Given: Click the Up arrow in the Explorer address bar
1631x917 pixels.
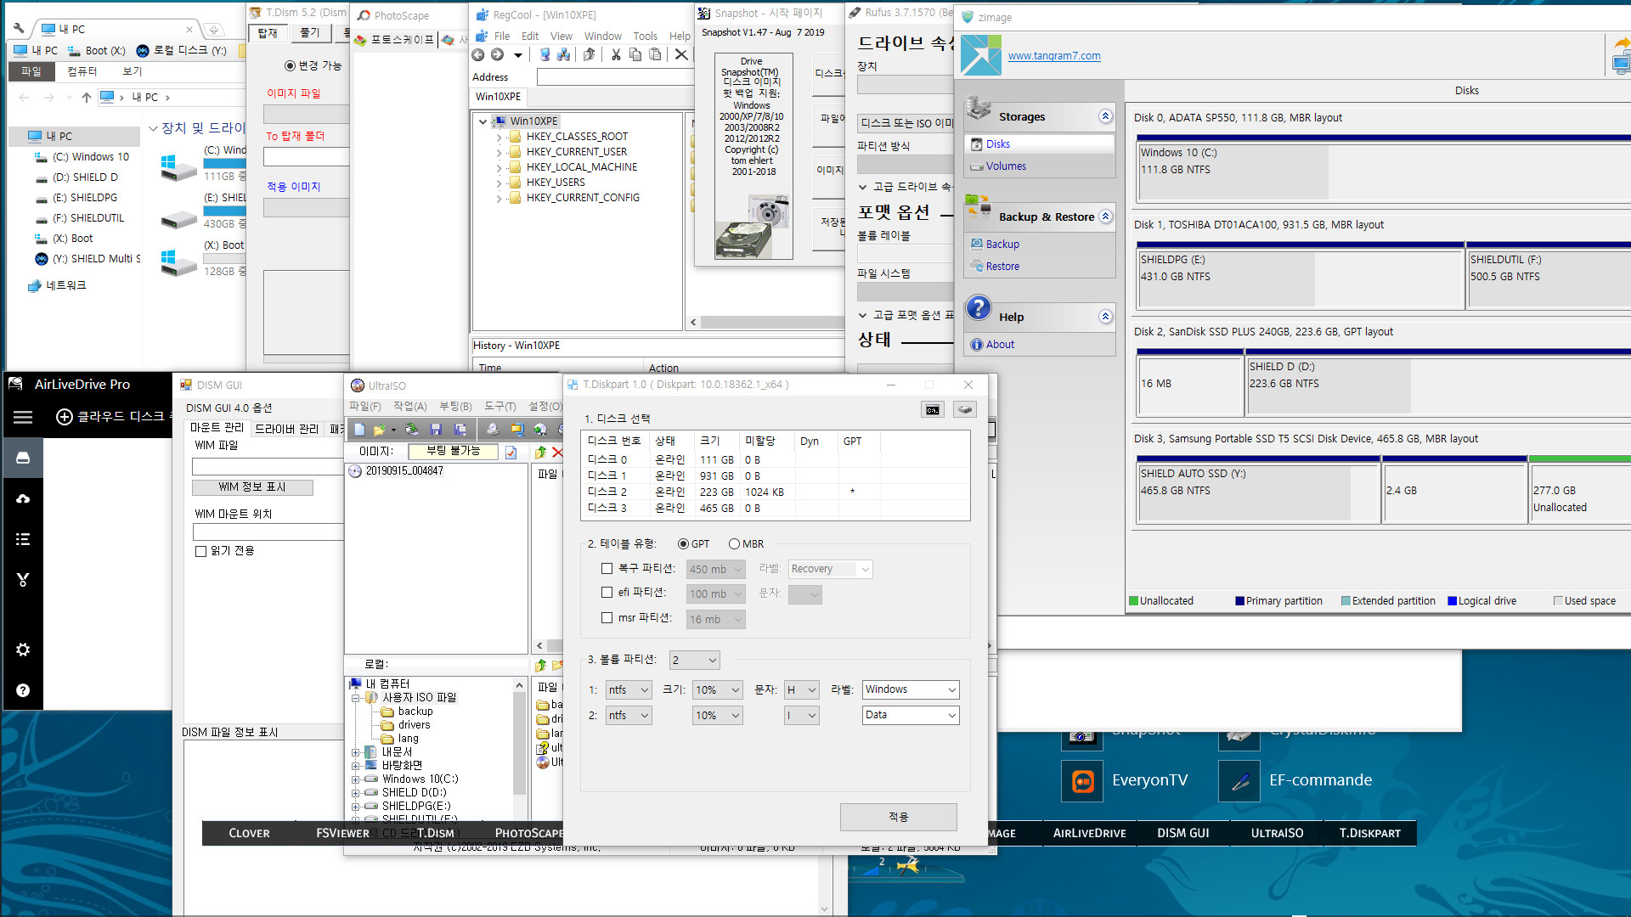Looking at the screenshot, I should (x=86, y=98).
